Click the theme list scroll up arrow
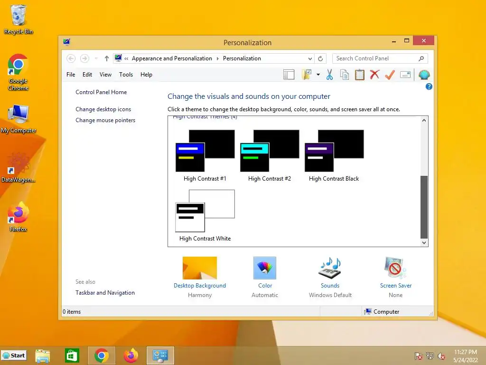Viewport: 486px width, 365px height. [424, 120]
